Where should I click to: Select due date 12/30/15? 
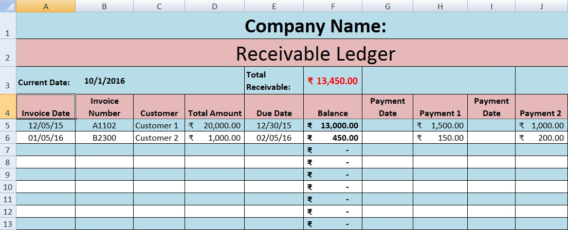click(x=274, y=125)
